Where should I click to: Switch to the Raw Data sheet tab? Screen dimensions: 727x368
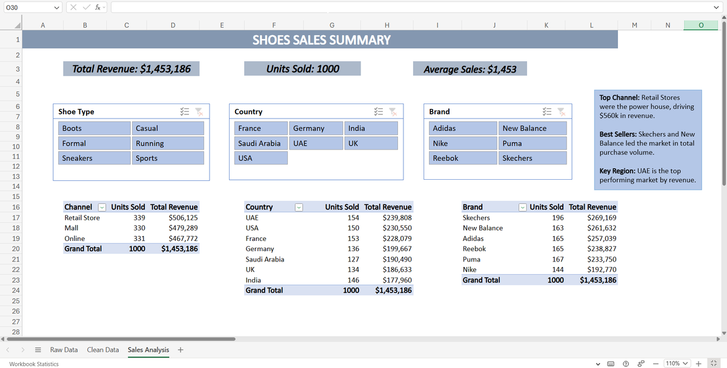click(x=64, y=350)
